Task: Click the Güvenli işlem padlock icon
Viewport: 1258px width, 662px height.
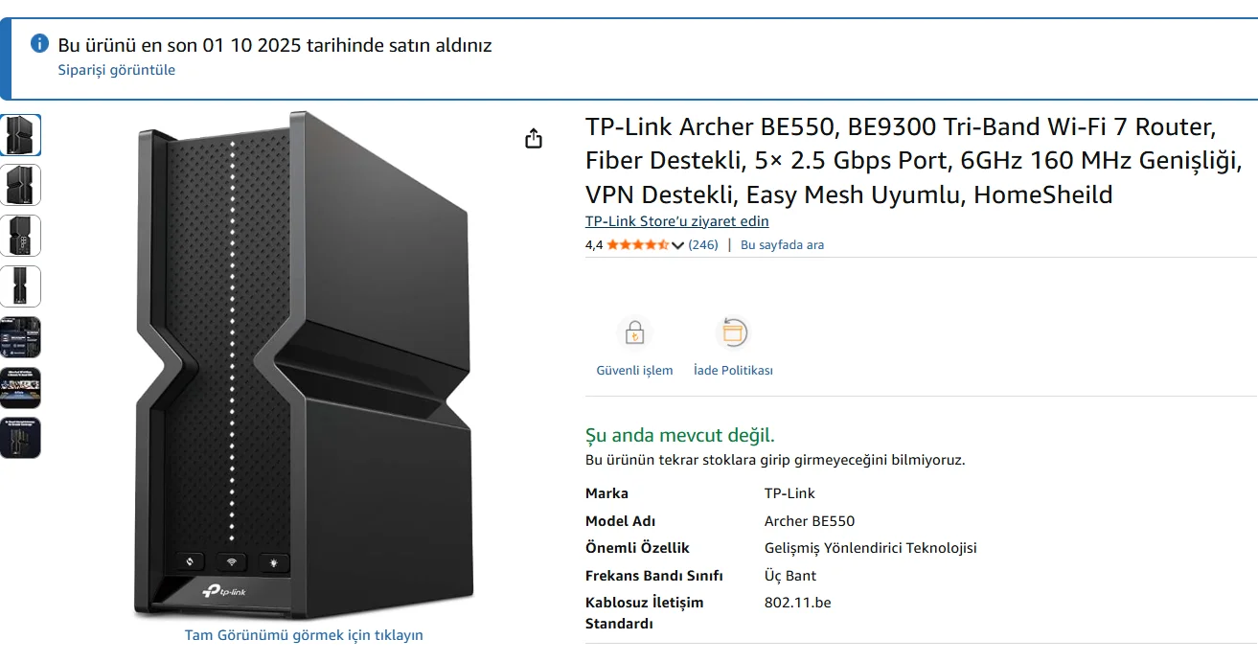Action: (634, 333)
